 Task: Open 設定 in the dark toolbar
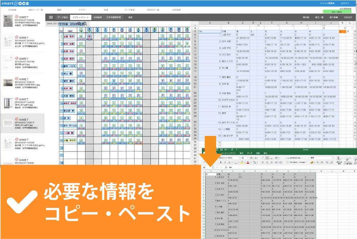[x=130, y=17]
